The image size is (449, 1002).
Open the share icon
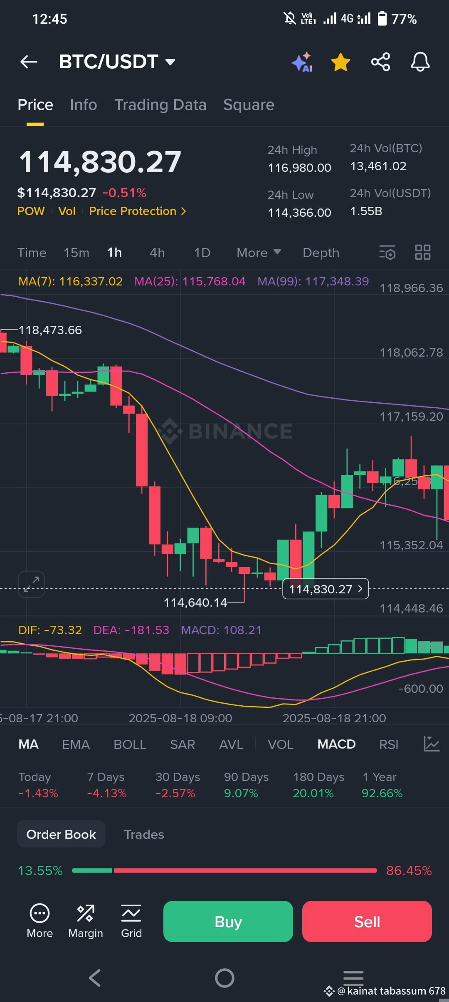click(x=380, y=62)
